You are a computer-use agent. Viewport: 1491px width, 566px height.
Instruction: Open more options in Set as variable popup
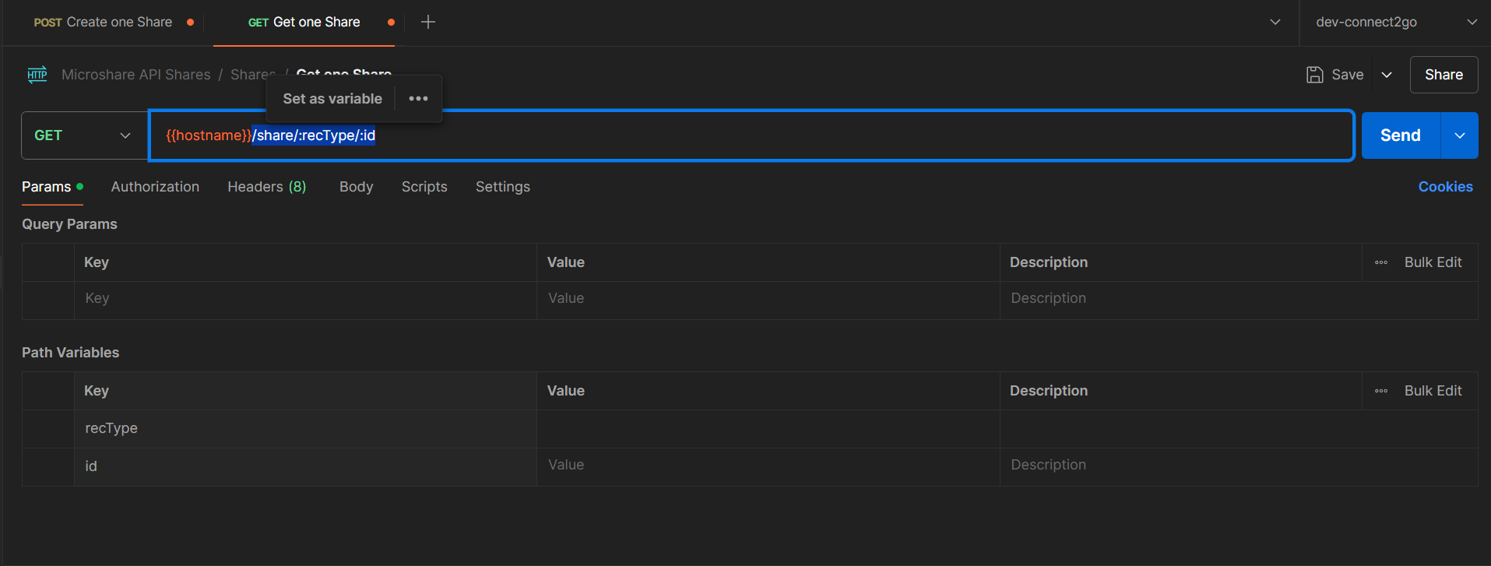pos(419,99)
